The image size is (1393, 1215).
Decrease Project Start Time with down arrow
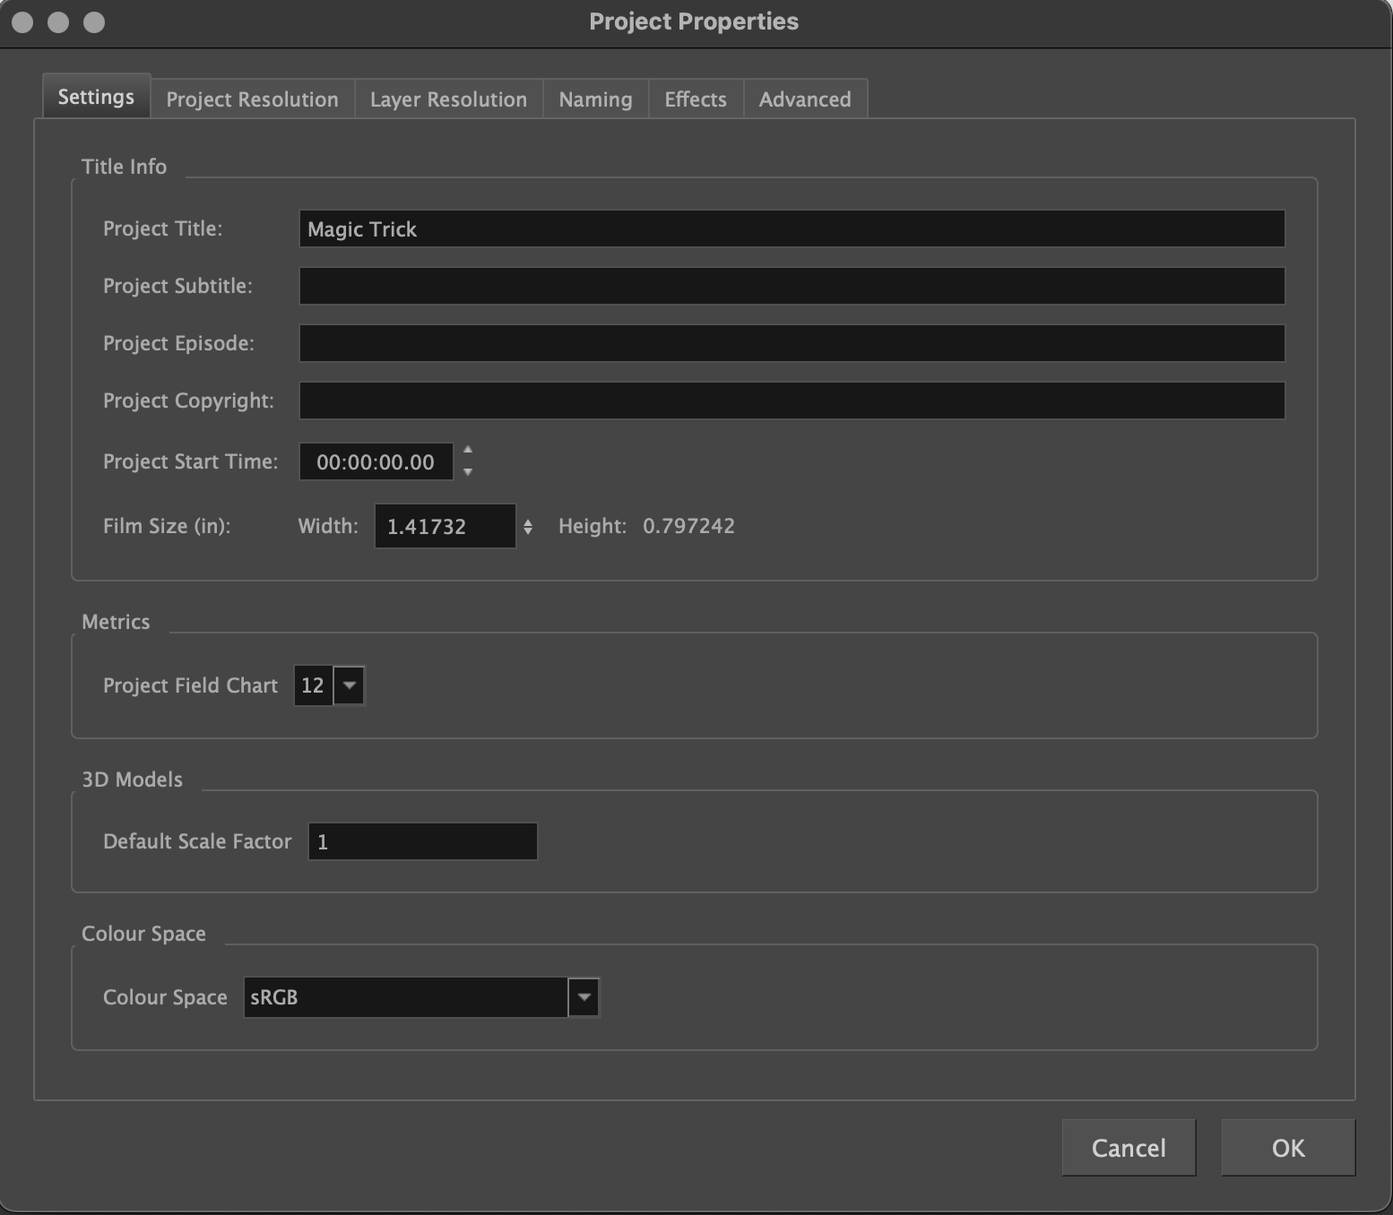coord(468,472)
